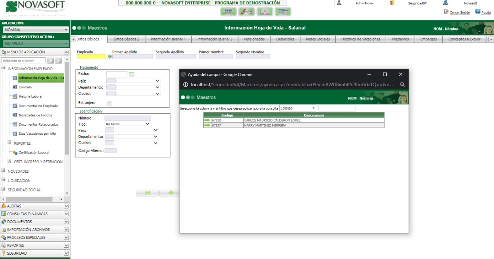Click the AdminNova user silhouette icon
Image resolution: width=494 pixels, height=259 pixels.
point(339,3)
